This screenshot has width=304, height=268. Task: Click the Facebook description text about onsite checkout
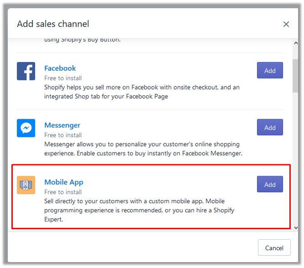(x=142, y=92)
